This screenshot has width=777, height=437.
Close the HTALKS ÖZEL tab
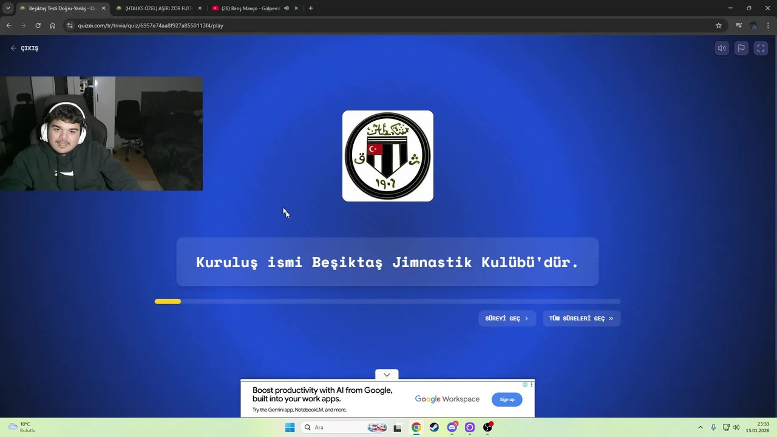click(x=200, y=8)
